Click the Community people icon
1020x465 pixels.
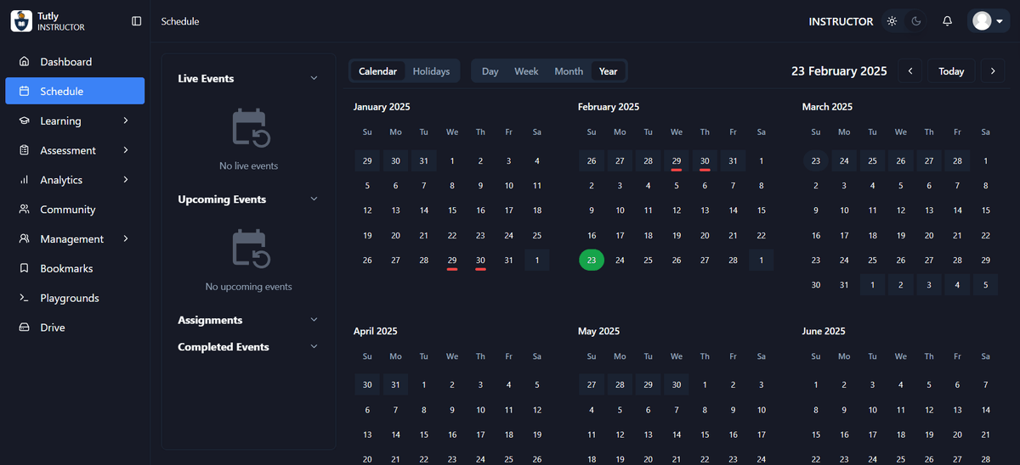click(x=24, y=210)
